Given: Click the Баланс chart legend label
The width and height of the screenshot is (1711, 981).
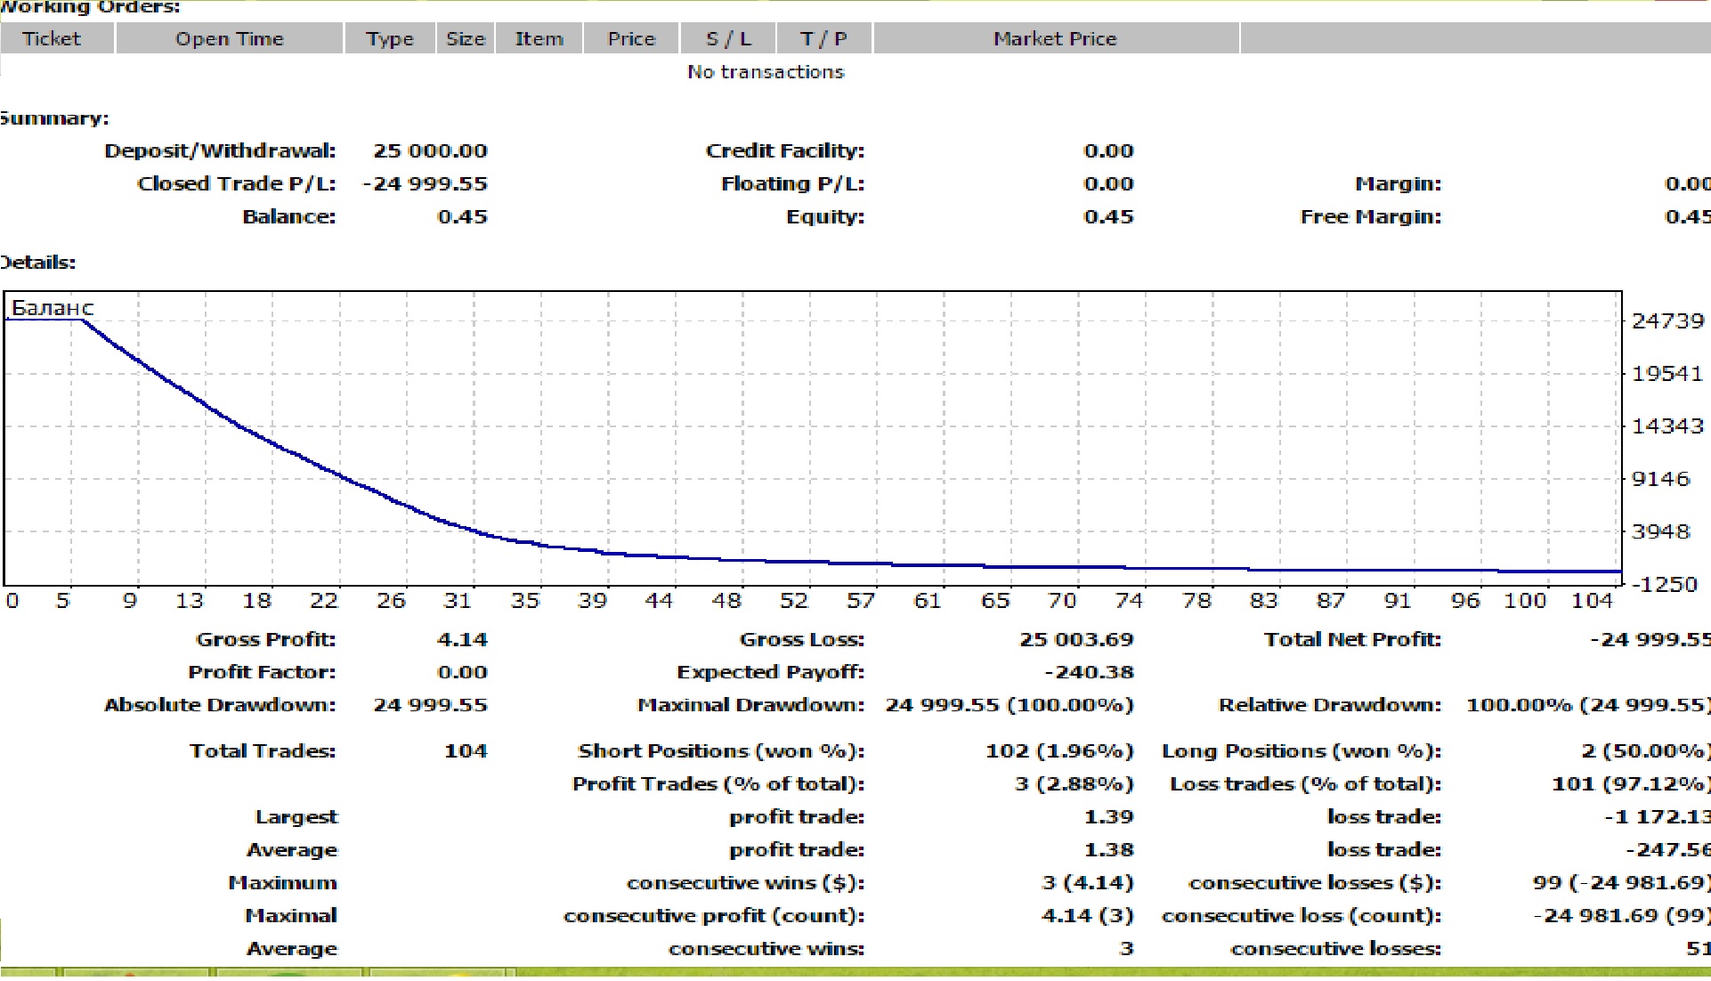Looking at the screenshot, I should click(53, 308).
